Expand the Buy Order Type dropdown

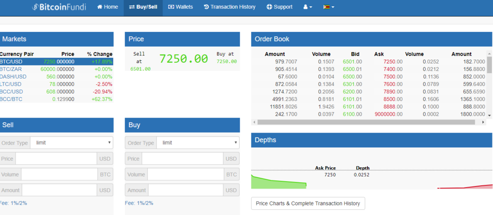(198, 143)
